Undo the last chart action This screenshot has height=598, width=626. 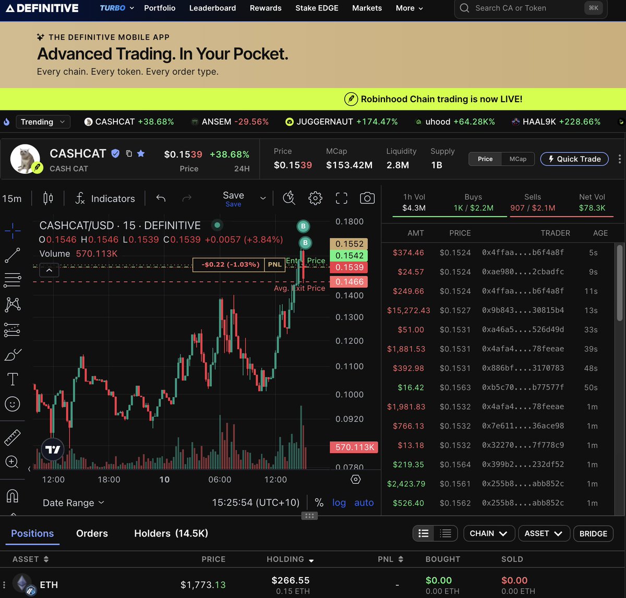tap(161, 198)
